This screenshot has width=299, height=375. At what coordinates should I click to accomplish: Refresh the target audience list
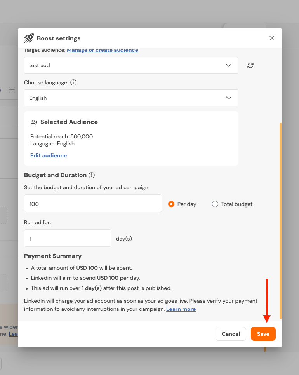pos(250,65)
